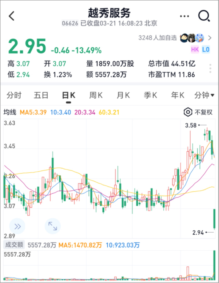Switch to the 月K tab

click(123, 95)
